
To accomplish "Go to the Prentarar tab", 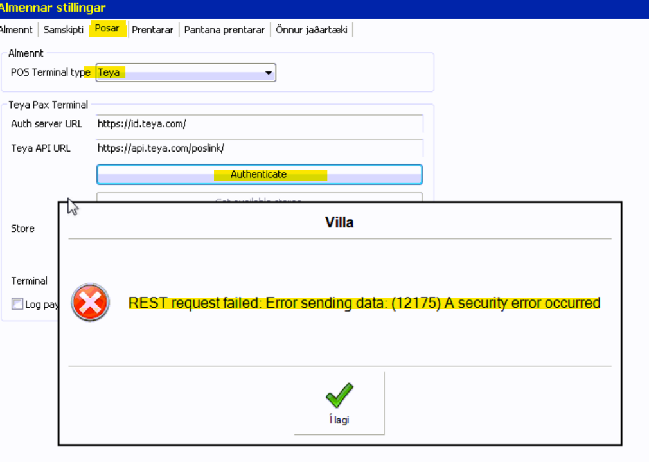I will click(152, 30).
